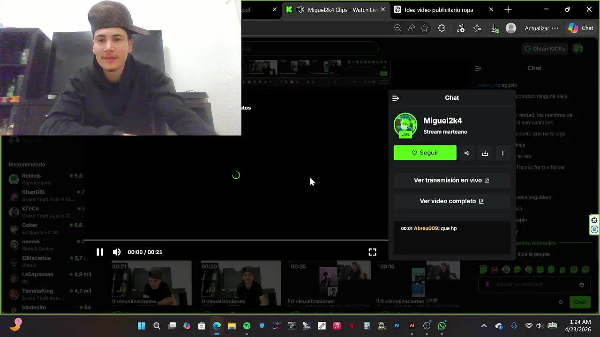Select the 00:01 timestamp in clip chat
Screen dimensions: 600x337
pyautogui.click(x=406, y=228)
